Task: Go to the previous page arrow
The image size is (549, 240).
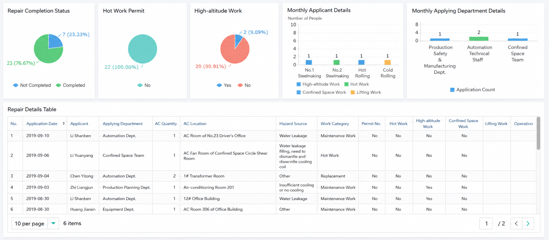Action: click(516, 224)
